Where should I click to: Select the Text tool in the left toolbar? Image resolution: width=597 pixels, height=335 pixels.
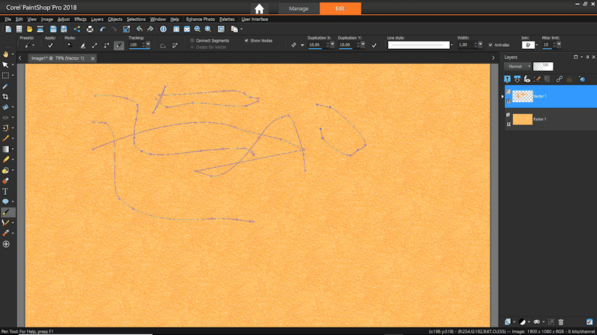point(5,192)
